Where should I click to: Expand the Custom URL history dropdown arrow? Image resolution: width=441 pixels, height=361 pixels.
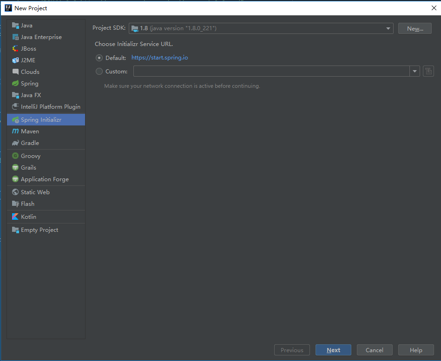pyautogui.click(x=415, y=71)
